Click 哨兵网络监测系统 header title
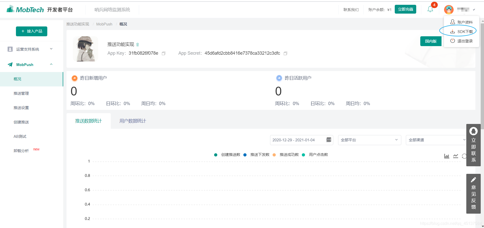 click(112, 10)
